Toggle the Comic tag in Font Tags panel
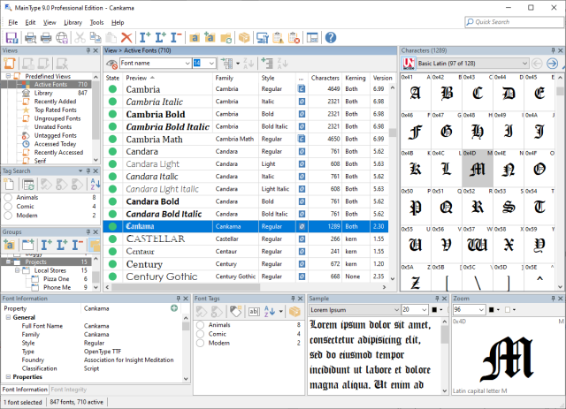The height and width of the screenshot is (409, 566). click(201, 335)
